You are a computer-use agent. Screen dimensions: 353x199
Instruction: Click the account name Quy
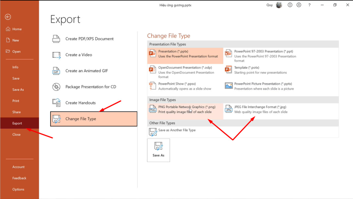click(x=270, y=5)
